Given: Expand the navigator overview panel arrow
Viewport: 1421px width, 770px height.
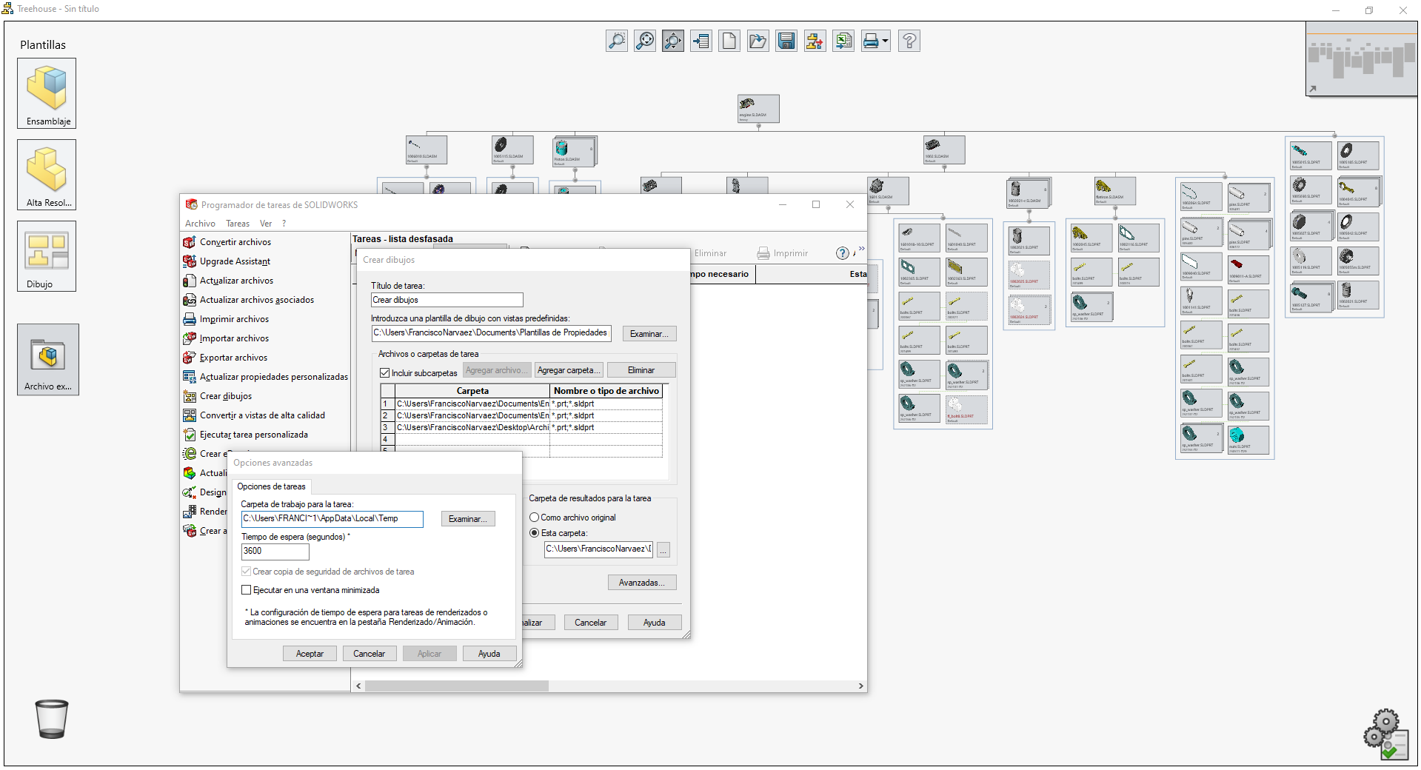Looking at the screenshot, I should [1312, 87].
